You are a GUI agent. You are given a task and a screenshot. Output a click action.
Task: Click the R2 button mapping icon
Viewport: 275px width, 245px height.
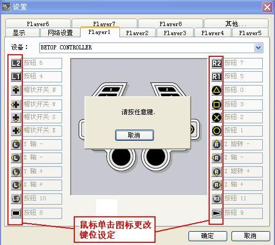[x=217, y=63]
